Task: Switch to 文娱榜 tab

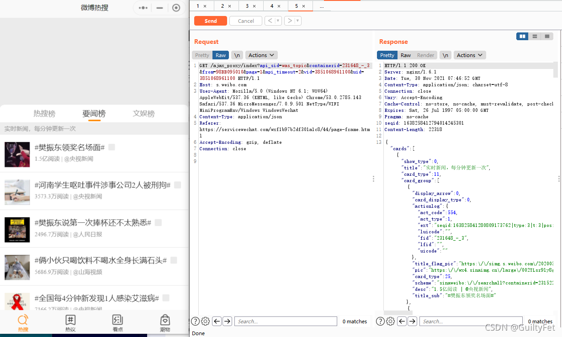Action: click(x=144, y=114)
